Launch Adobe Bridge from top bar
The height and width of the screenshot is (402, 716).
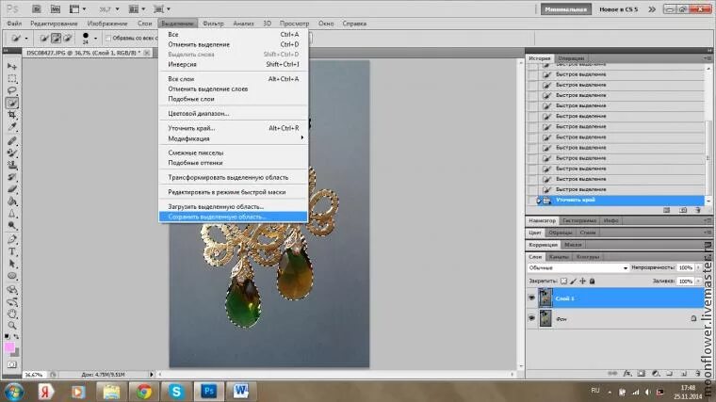click(37, 8)
